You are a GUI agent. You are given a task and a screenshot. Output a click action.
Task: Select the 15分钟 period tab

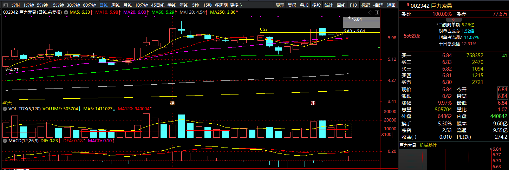pyautogui.click(x=57, y=5)
